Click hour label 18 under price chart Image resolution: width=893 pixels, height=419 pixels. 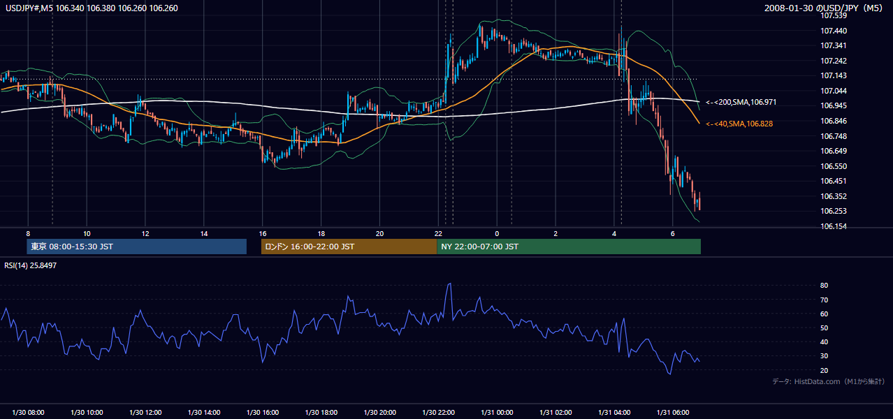point(321,233)
